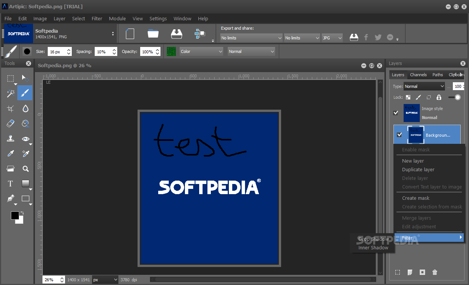Select the eraser tool
The height and width of the screenshot is (285, 469).
[x=11, y=123]
